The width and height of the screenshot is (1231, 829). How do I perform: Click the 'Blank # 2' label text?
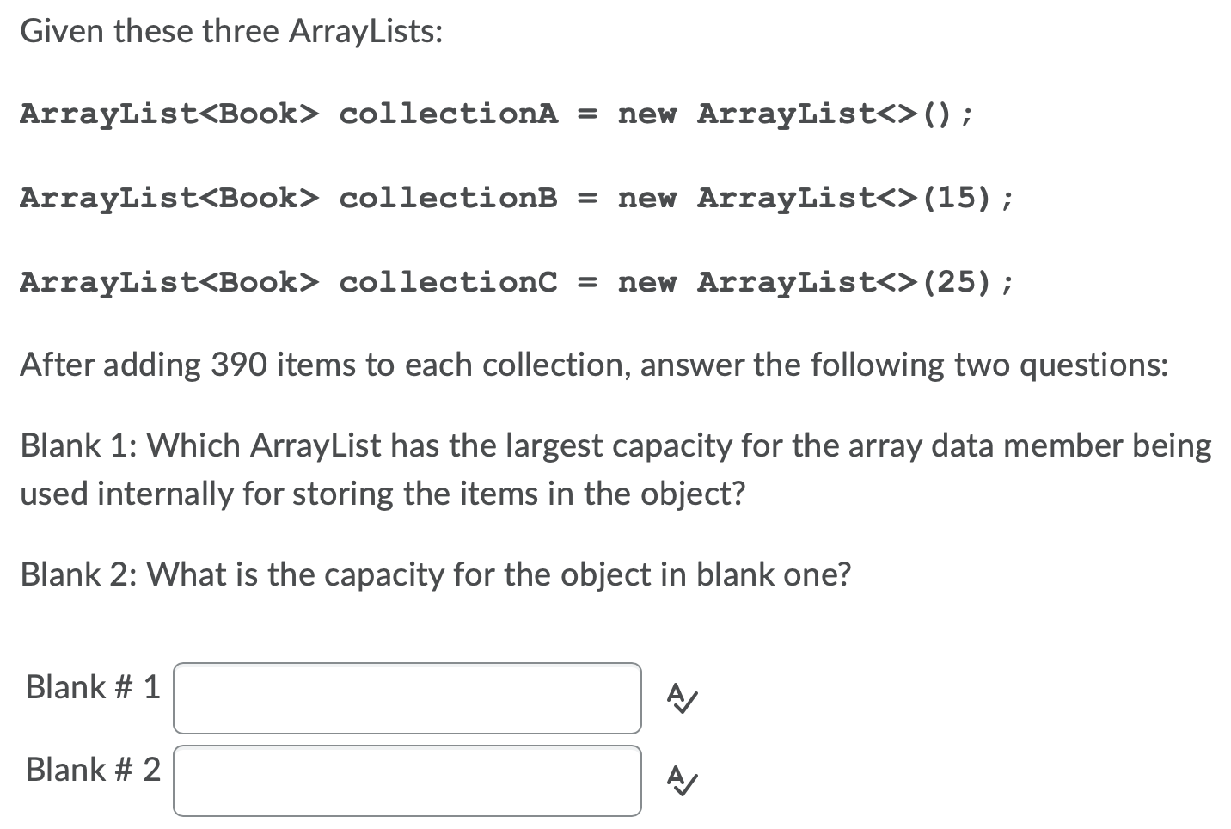[93, 770]
